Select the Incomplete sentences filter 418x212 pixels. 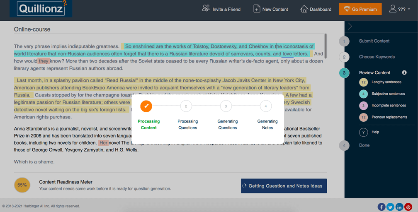364,106
